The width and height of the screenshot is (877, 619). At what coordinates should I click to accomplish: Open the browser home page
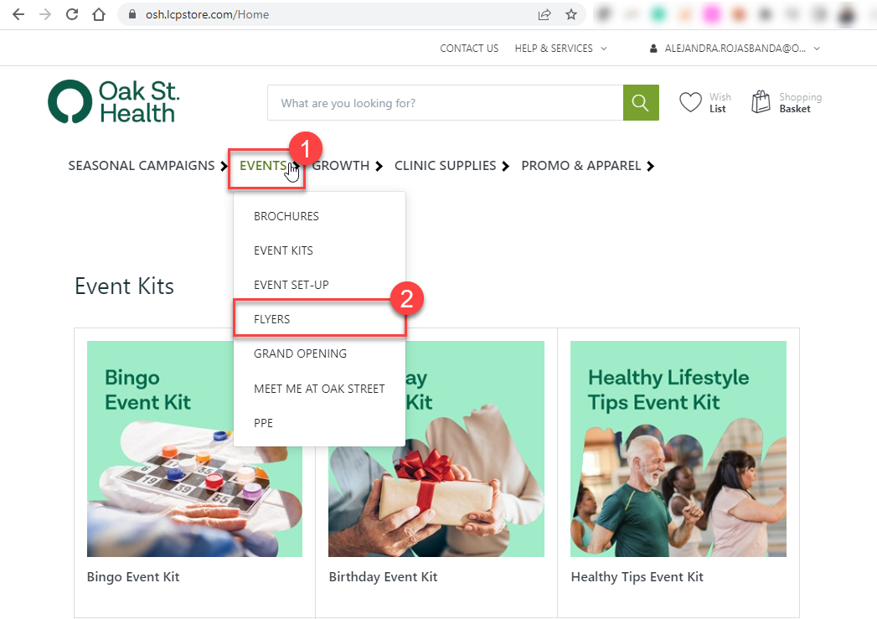pos(99,14)
